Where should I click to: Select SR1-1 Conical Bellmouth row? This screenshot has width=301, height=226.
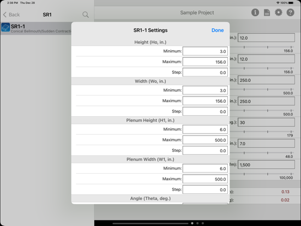(x=36, y=28)
